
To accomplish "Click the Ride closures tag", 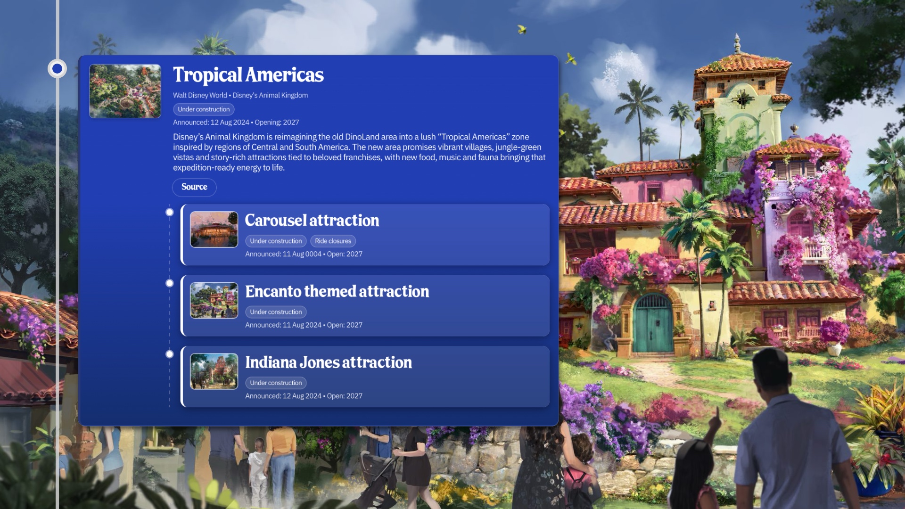I will 333,241.
